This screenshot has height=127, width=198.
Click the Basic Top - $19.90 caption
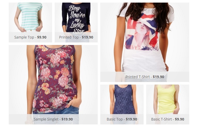122,119
